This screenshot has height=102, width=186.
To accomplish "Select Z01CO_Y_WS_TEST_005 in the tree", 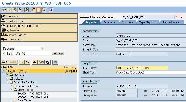I will (x=33, y=97).
